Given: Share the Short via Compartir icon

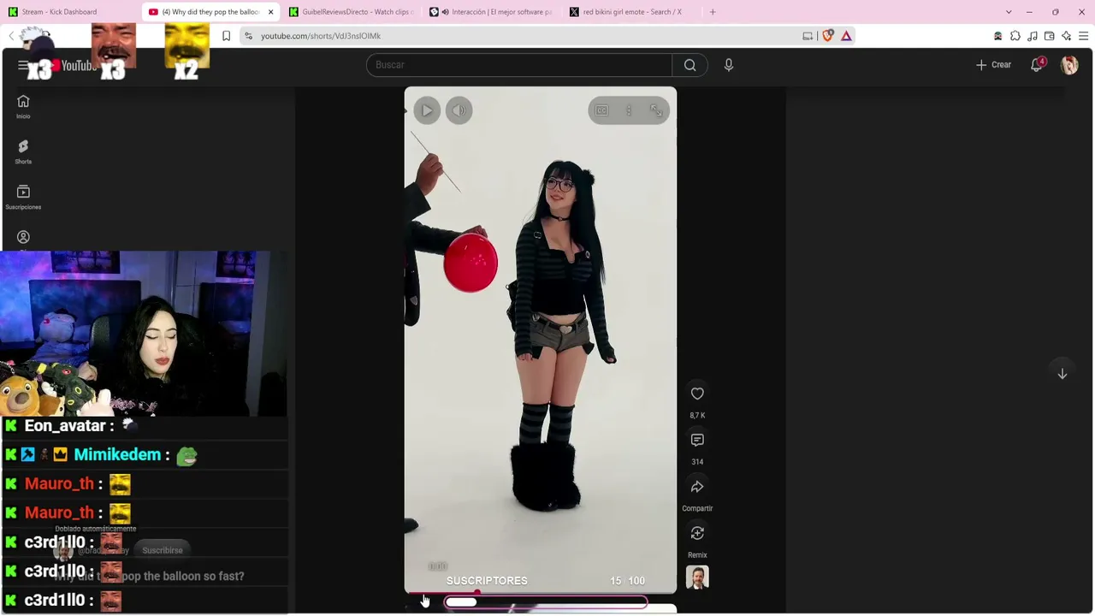Looking at the screenshot, I should point(697,487).
